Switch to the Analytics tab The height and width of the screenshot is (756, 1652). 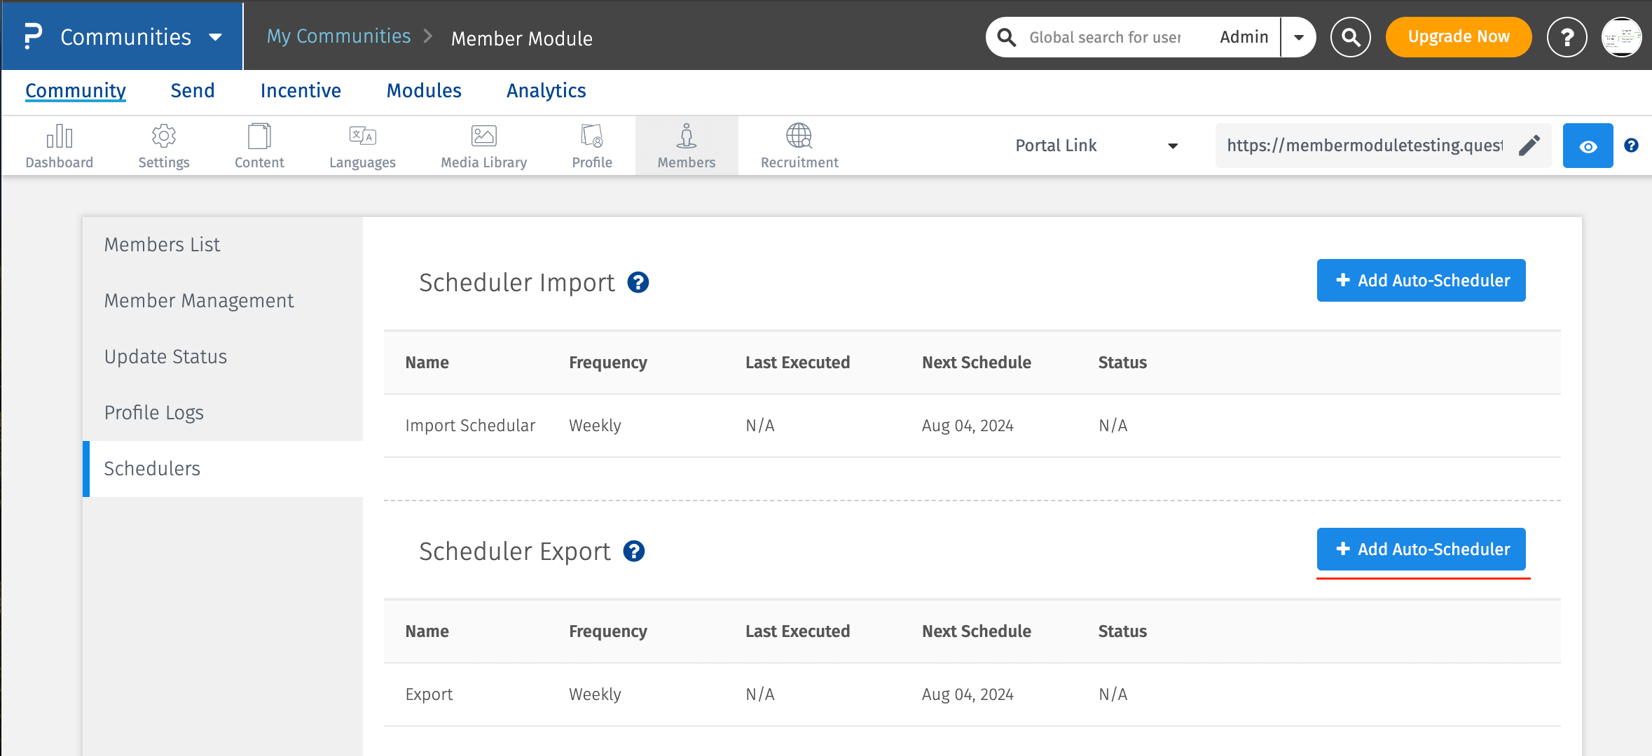[x=546, y=91]
